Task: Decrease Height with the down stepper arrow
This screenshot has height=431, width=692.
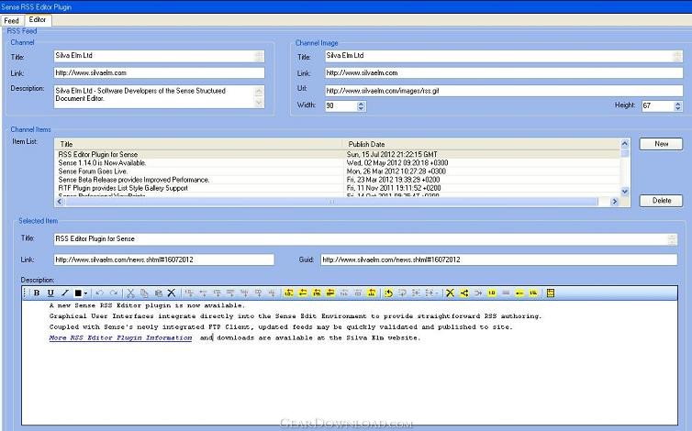Action: pyautogui.click(x=678, y=108)
